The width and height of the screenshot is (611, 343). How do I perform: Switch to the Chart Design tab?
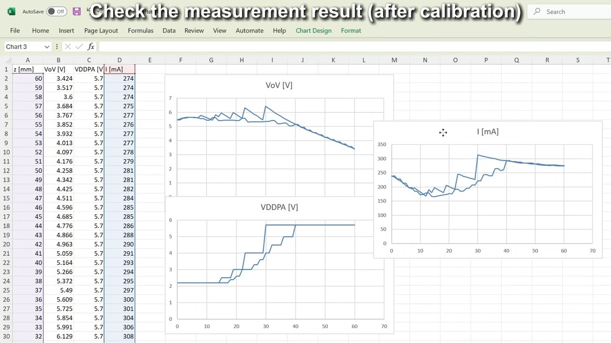313,30
